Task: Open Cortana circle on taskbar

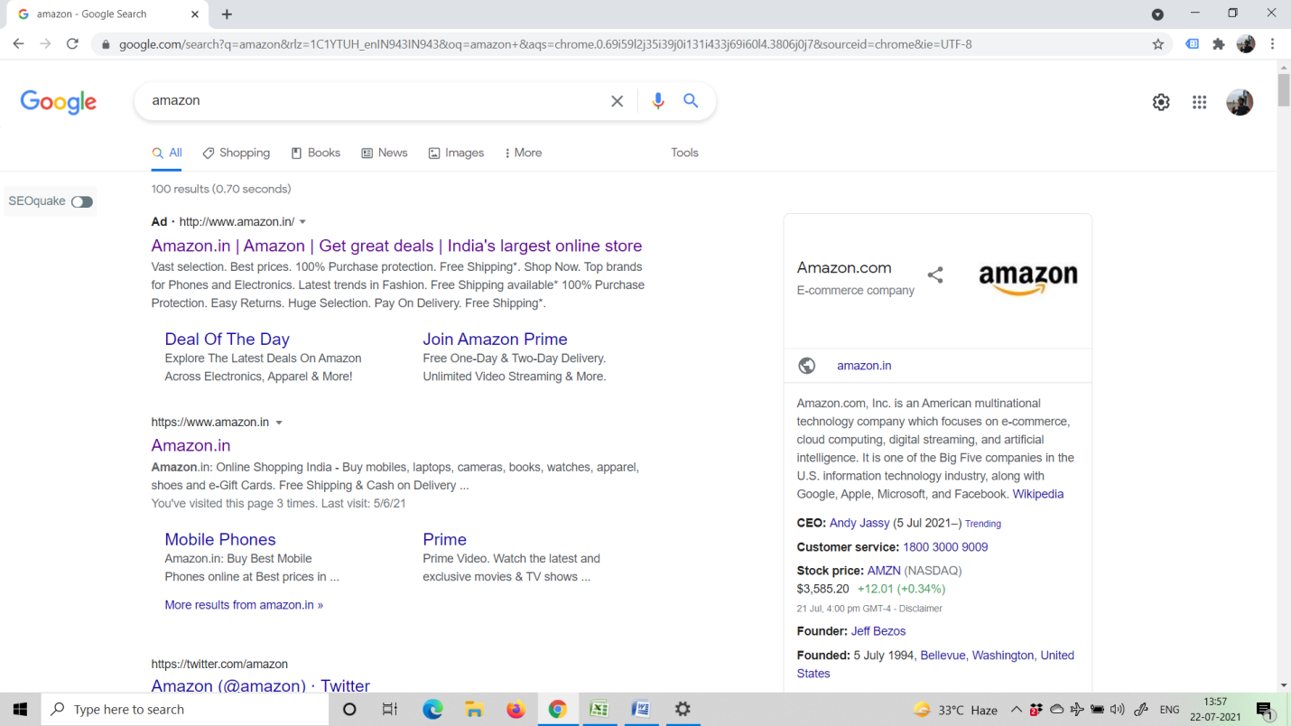Action: click(x=349, y=710)
